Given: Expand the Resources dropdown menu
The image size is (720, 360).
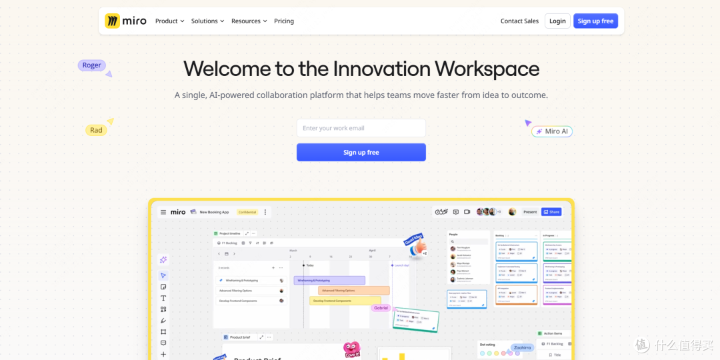Looking at the screenshot, I should [x=249, y=21].
